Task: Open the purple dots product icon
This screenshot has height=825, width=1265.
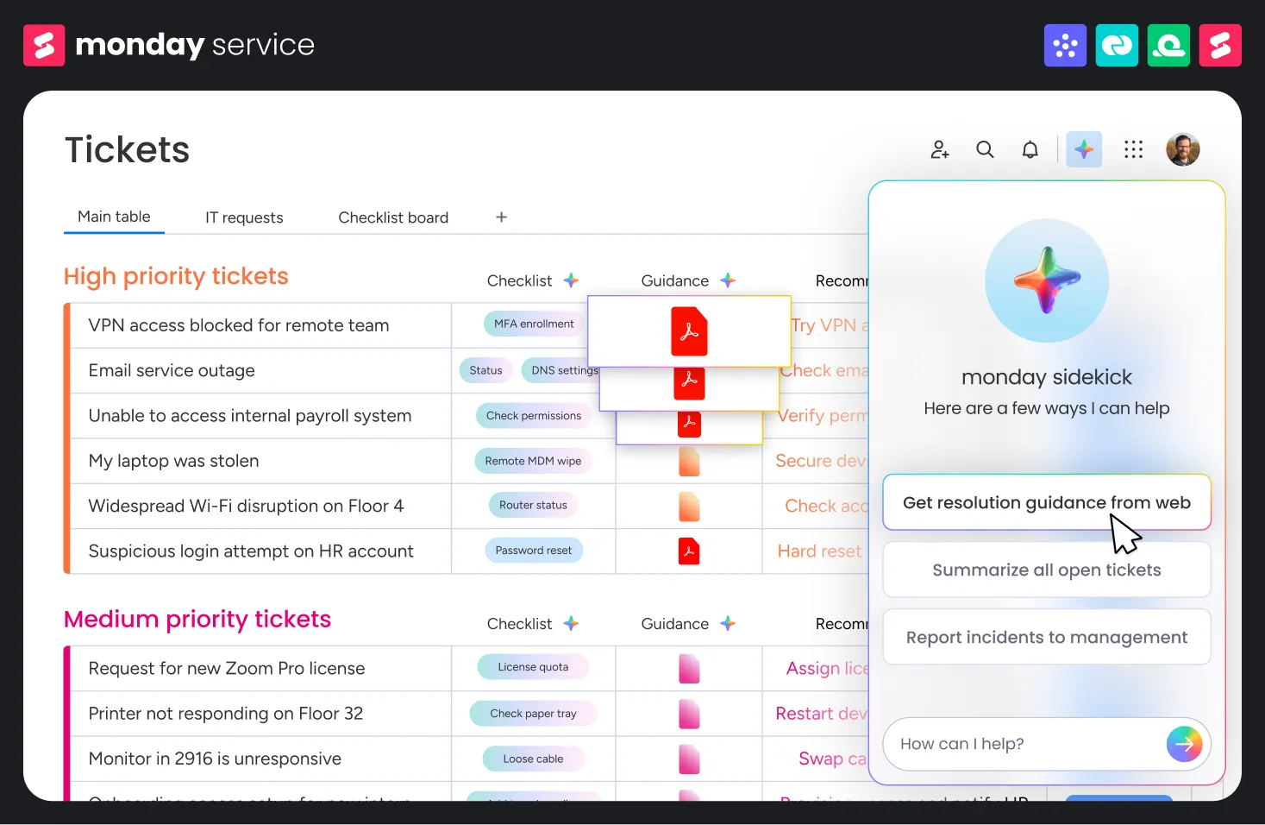Action: [x=1065, y=45]
